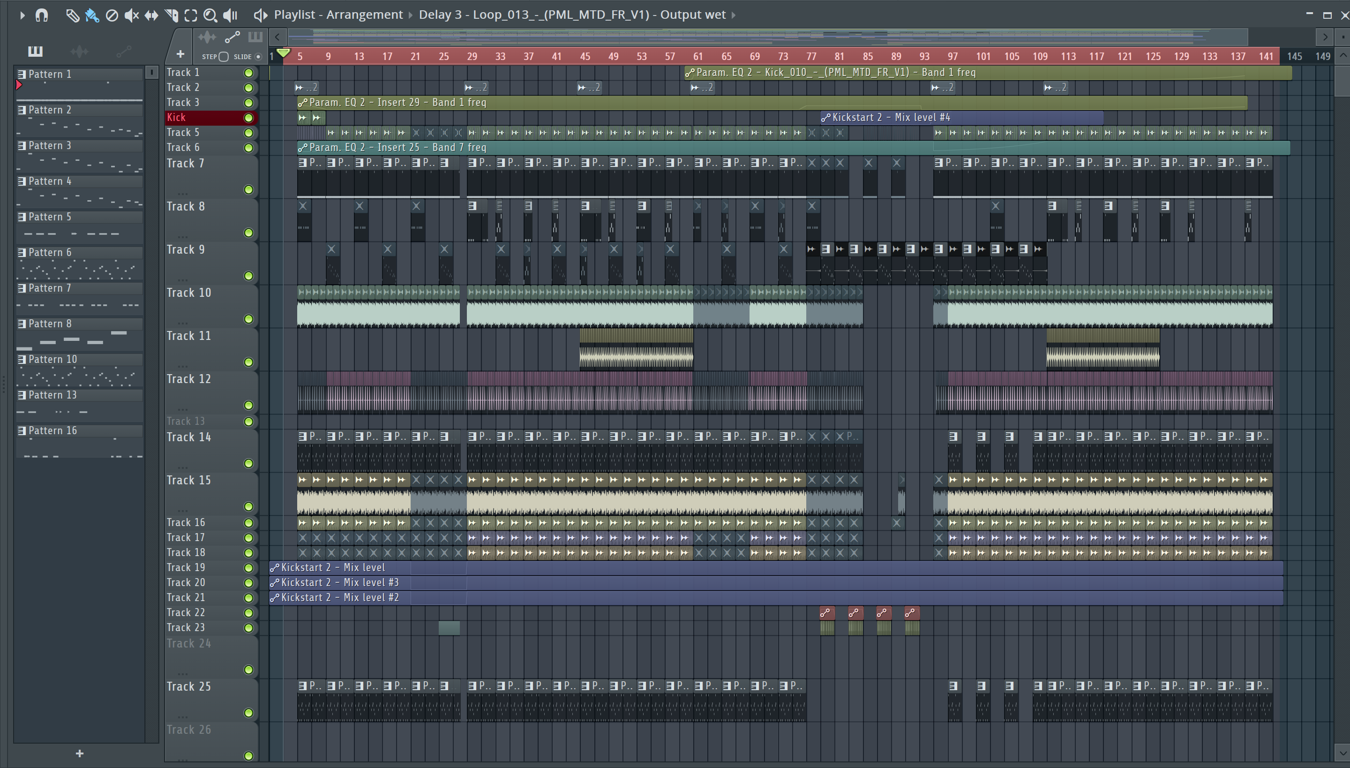This screenshot has height=768, width=1350.
Task: Click the green playhead marker
Action: [x=284, y=53]
